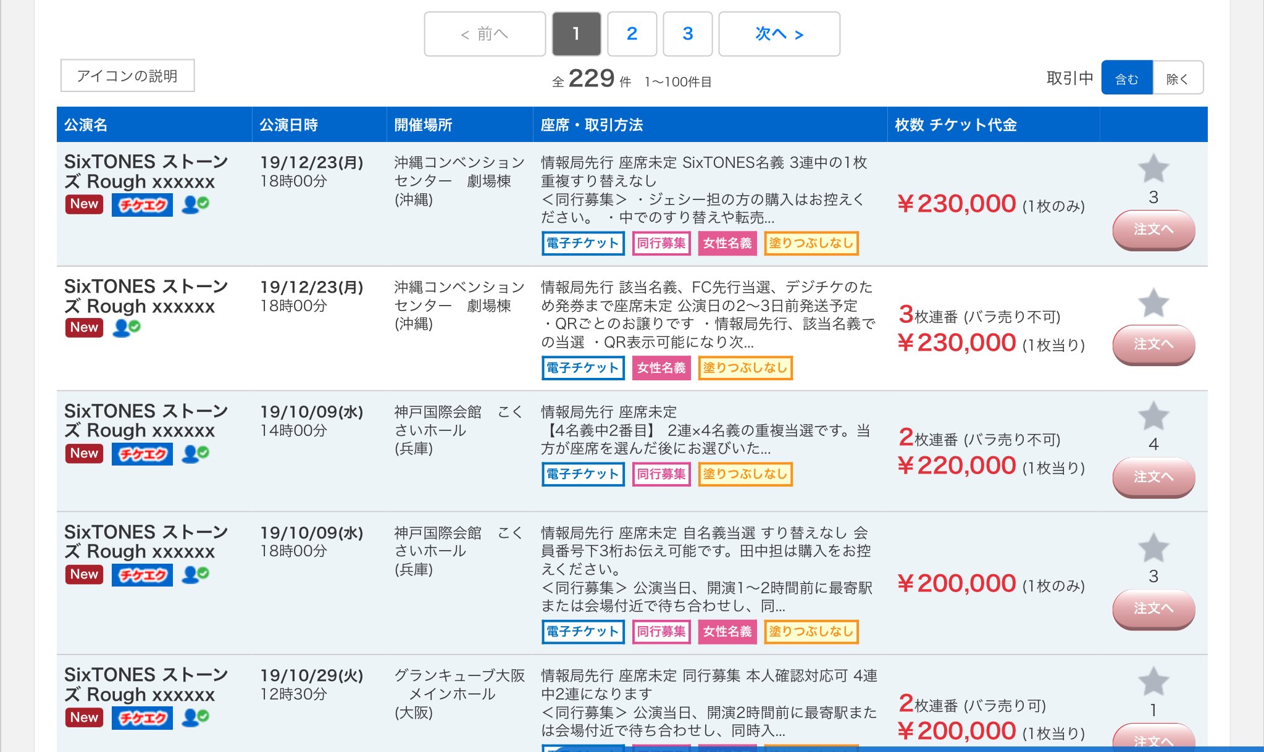The height and width of the screenshot is (752, 1264).
Task: Open アイコンの説明 icon legend
Action: click(127, 76)
